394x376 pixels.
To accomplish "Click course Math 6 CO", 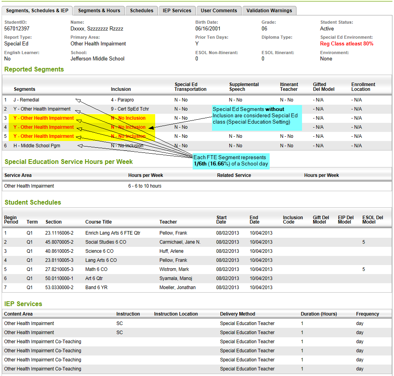I will pyautogui.click(x=96, y=269).
